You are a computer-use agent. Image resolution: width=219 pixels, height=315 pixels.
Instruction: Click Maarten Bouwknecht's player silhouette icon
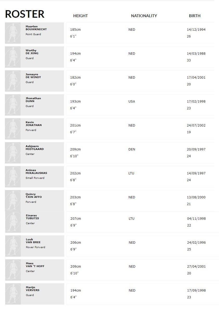[13, 33]
